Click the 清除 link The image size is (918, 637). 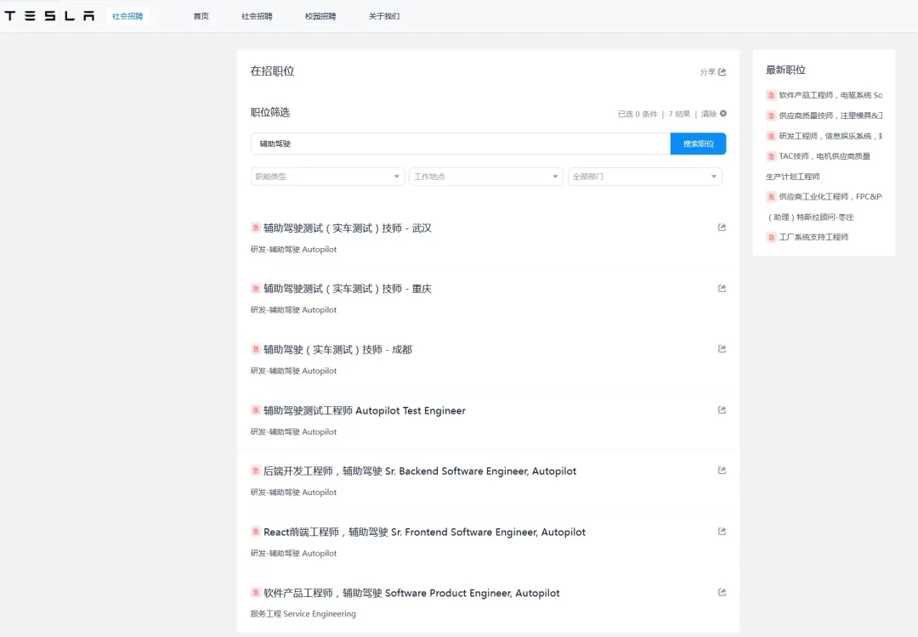709,114
